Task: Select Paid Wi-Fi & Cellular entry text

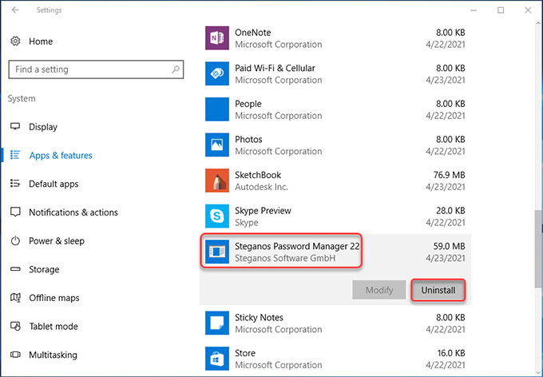Action: [x=275, y=68]
